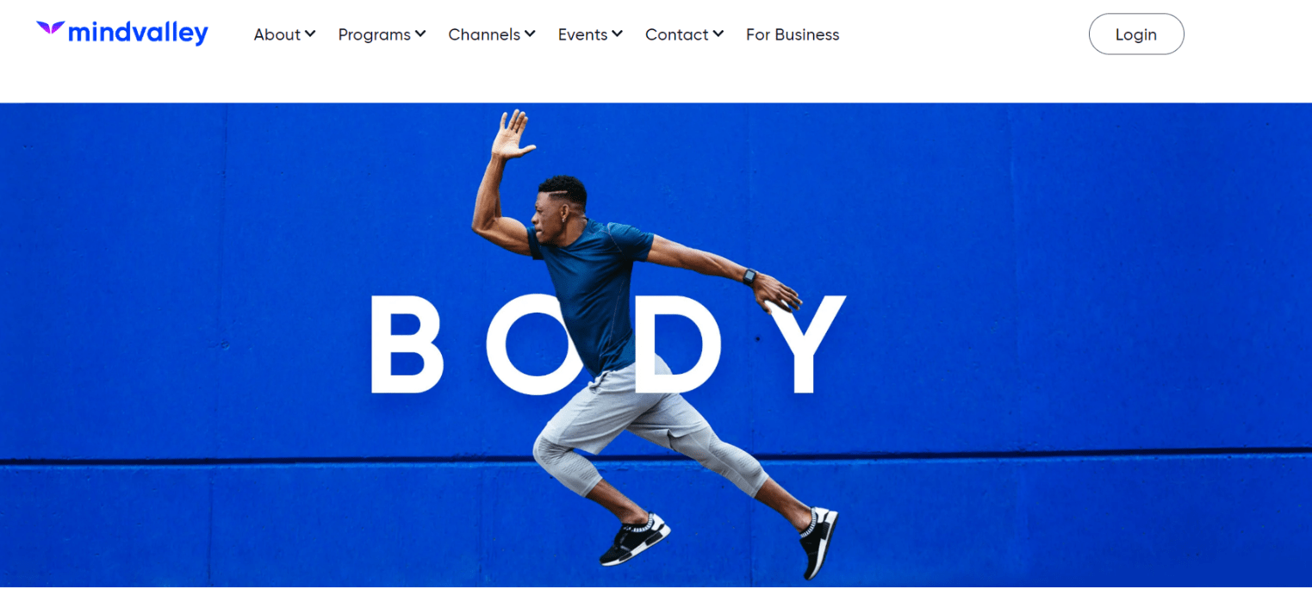Screen dimensions: 1312x589
Task: Expand the chevron next to Contact
Action: pyautogui.click(x=718, y=34)
